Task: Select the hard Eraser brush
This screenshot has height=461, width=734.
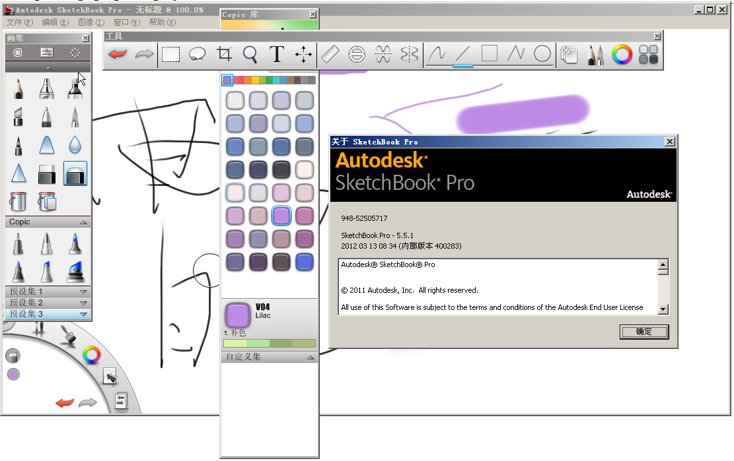Action: pyautogui.click(x=46, y=173)
